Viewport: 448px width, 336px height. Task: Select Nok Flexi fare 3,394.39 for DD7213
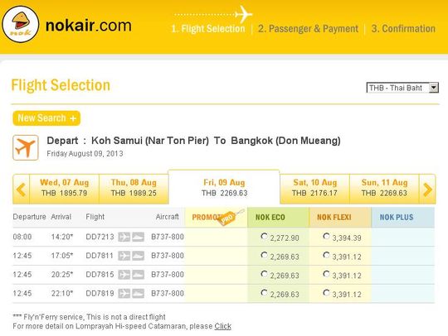pyautogui.click(x=326, y=236)
